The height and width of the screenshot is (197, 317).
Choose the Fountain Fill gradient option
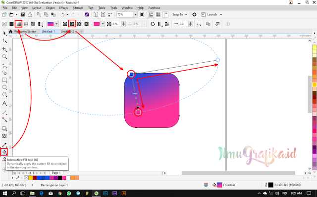point(19,24)
